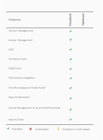This screenshot has width=103, height=140.
Task: Select the OCR row checkmark
Action: point(71,50)
